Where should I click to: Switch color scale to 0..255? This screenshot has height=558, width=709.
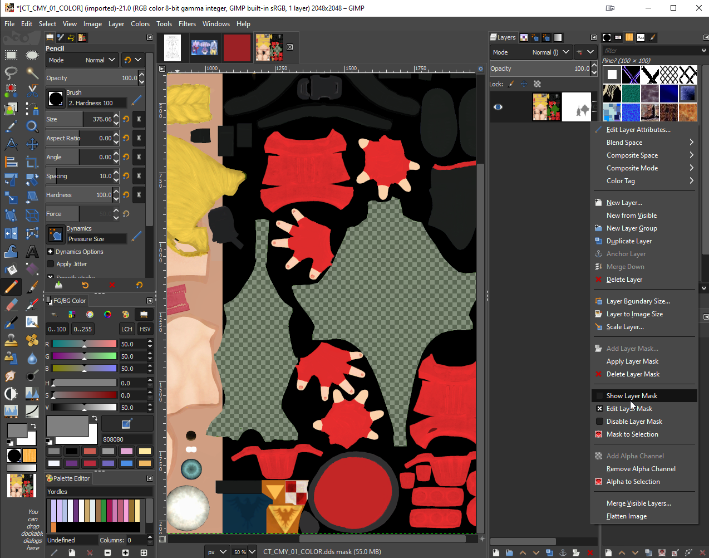(82, 329)
